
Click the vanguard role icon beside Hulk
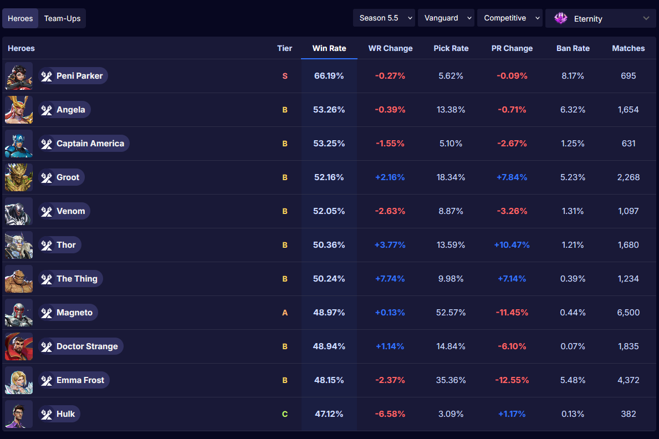47,414
